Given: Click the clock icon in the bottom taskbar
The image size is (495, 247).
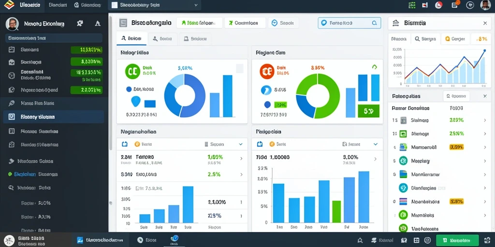Looking at the screenshot, I should click(x=141, y=240).
